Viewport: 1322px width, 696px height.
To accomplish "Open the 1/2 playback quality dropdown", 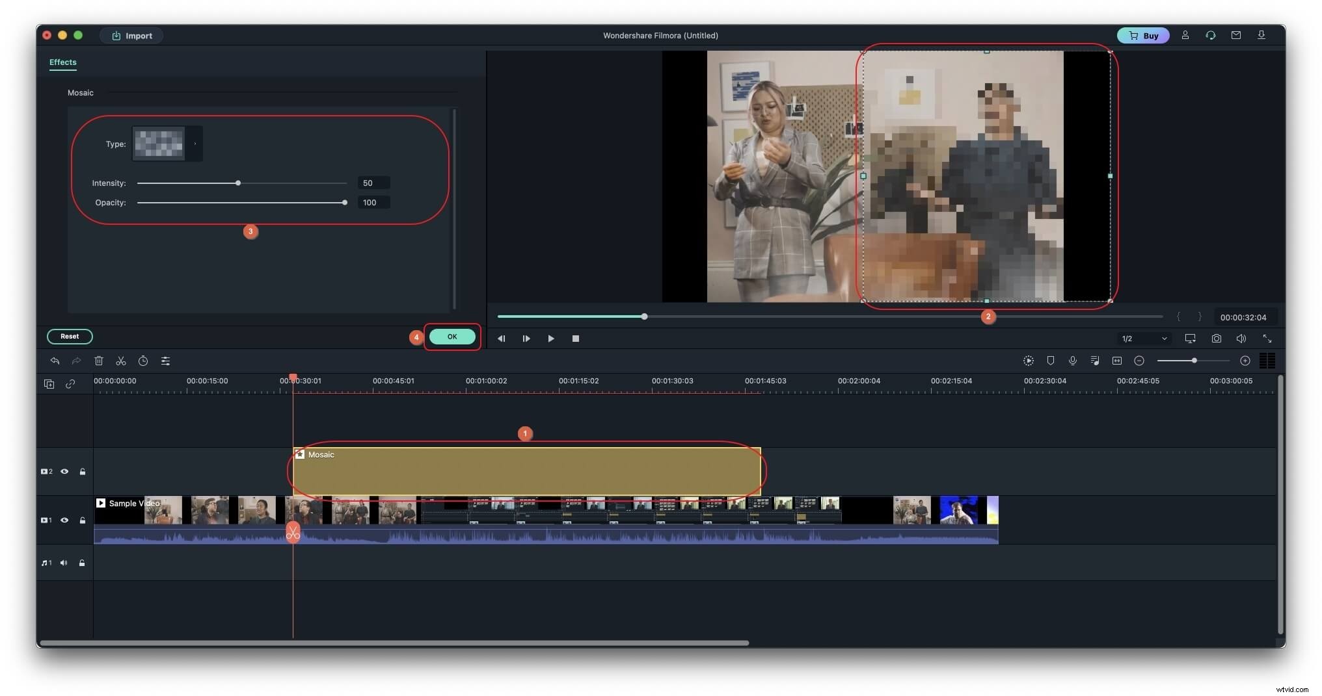I will (x=1144, y=339).
